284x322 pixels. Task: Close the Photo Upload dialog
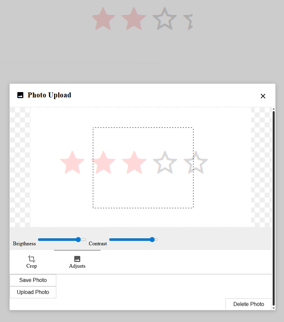(263, 96)
